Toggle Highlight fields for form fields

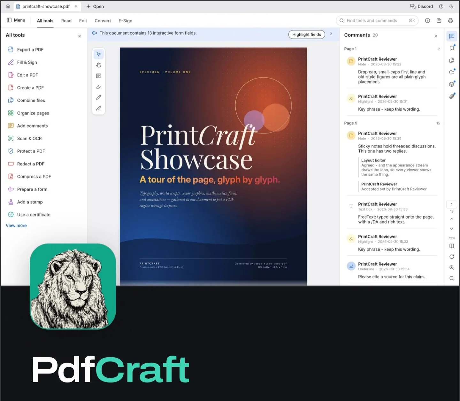click(307, 34)
